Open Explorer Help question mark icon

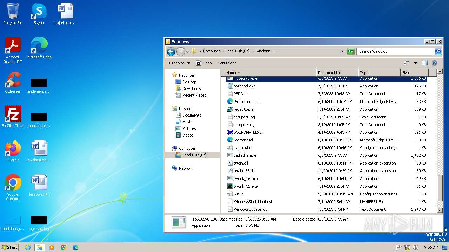click(435, 63)
